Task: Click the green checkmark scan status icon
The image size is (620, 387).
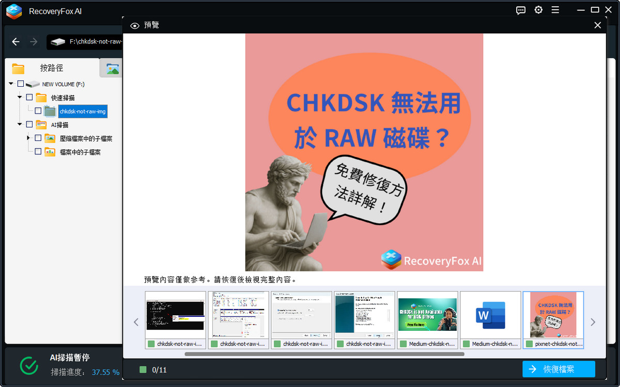Action: click(29, 365)
